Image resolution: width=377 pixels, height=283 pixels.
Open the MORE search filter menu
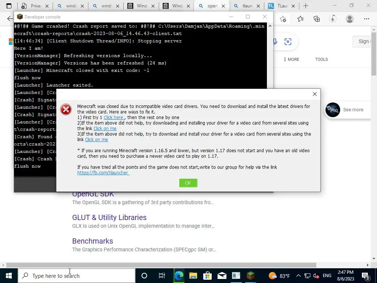click(x=292, y=59)
